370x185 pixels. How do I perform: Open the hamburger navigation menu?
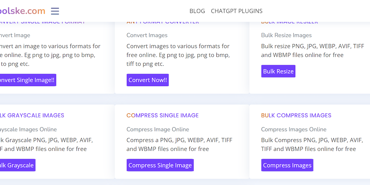(x=55, y=11)
